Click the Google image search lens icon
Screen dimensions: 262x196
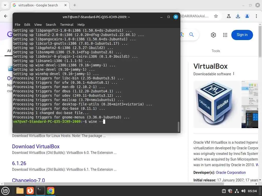point(182,35)
